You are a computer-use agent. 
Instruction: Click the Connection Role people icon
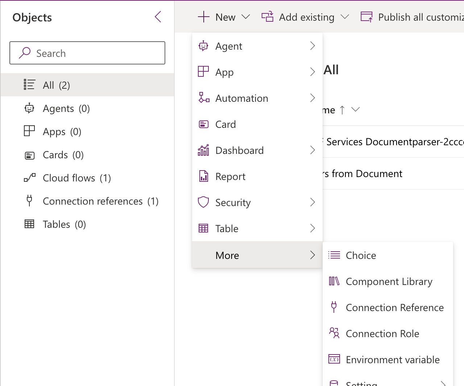click(334, 333)
